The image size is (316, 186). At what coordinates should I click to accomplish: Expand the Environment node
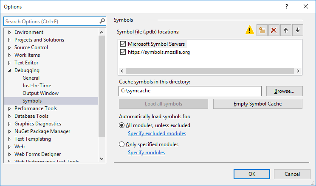point(9,32)
